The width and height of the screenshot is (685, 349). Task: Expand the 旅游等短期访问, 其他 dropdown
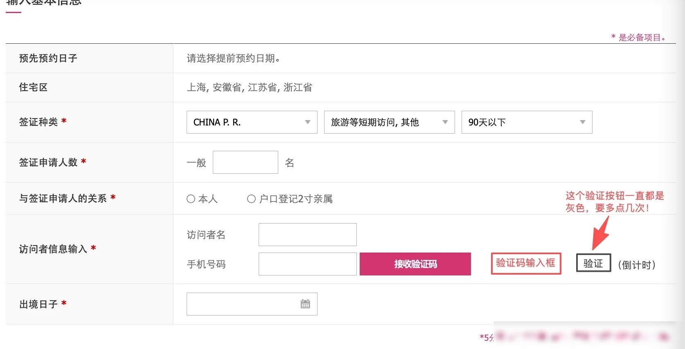click(390, 122)
